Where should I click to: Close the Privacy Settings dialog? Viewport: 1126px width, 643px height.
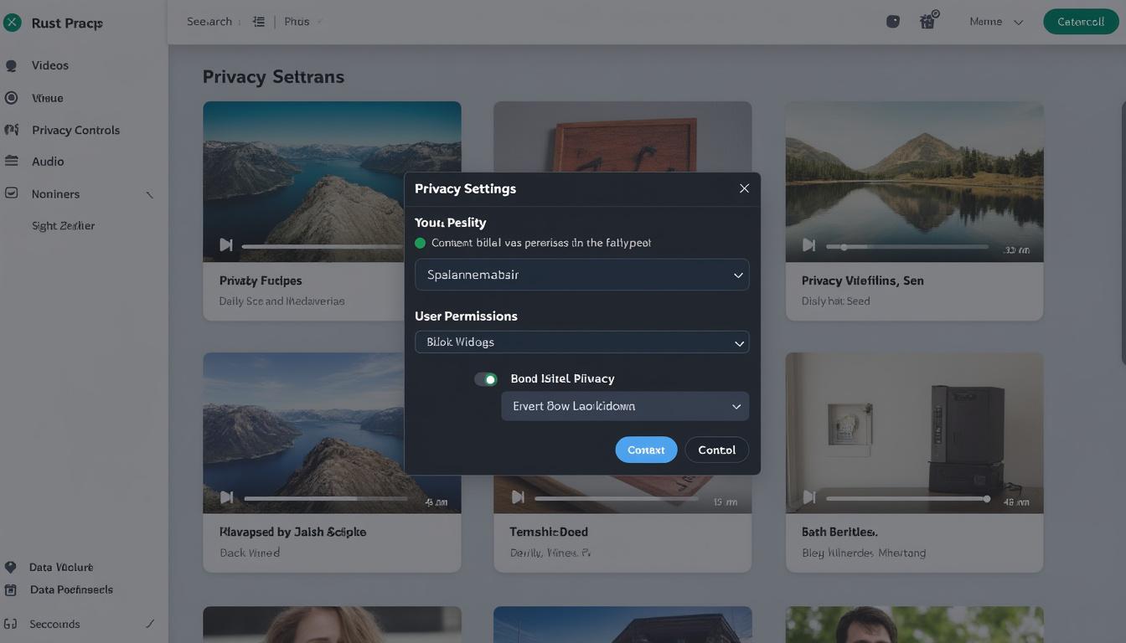(744, 188)
